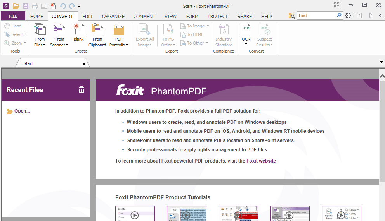
Task: Open the document tab list dropdown arrow
Action: (382, 62)
